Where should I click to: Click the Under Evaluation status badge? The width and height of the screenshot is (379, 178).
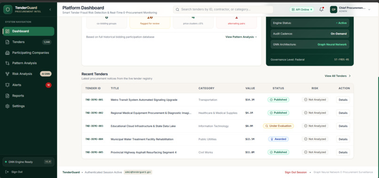click(x=278, y=126)
